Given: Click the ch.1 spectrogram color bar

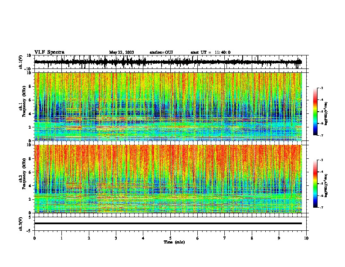Looking at the screenshot, I should [315, 112].
